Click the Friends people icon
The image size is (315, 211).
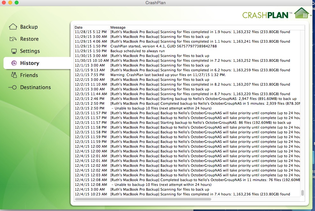(14, 75)
